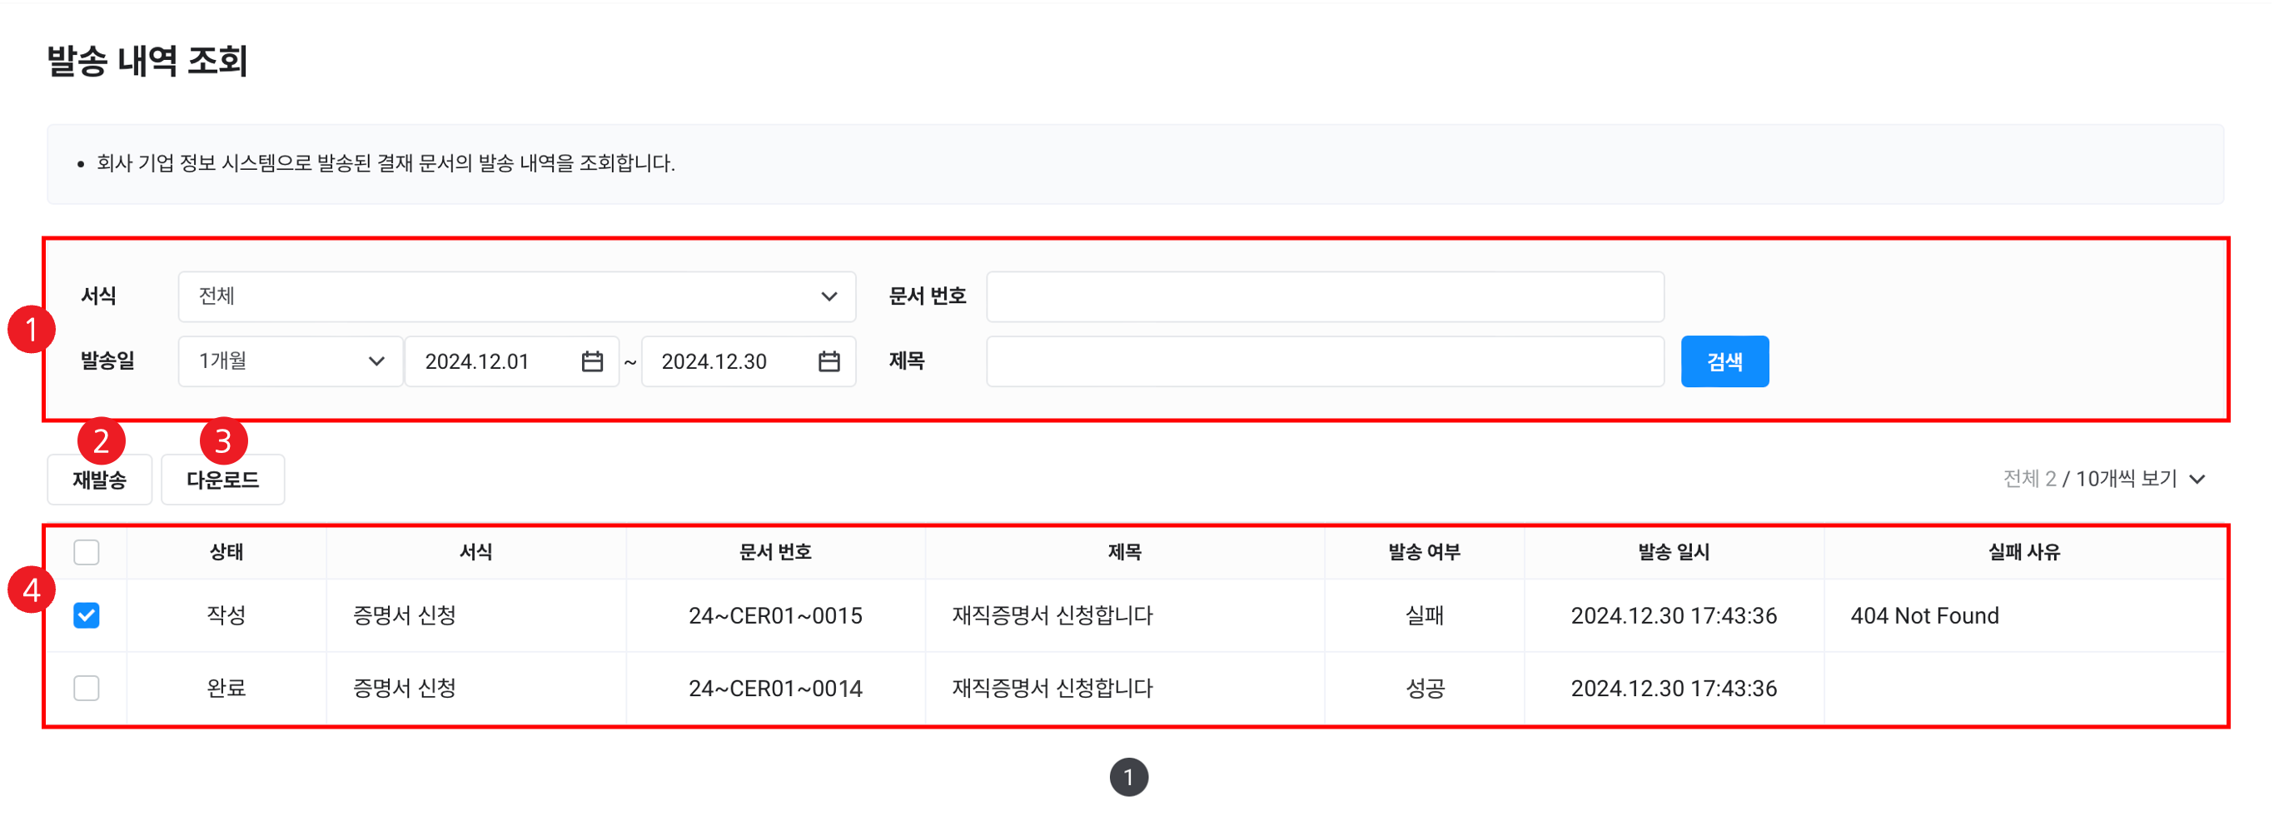This screenshot has height=816, width=2274.
Task: Click the blue 검색 button
Action: coord(1724,361)
